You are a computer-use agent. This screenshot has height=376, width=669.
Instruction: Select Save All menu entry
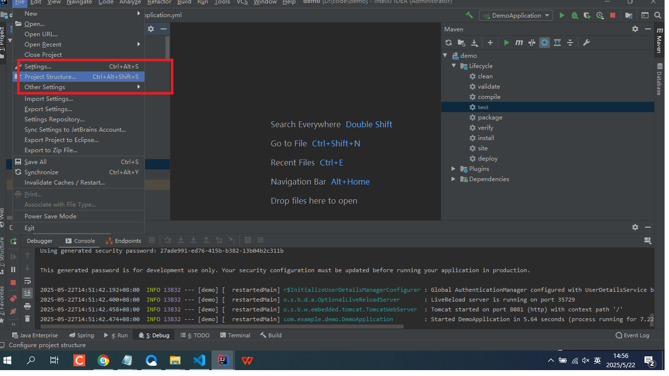tap(78, 162)
